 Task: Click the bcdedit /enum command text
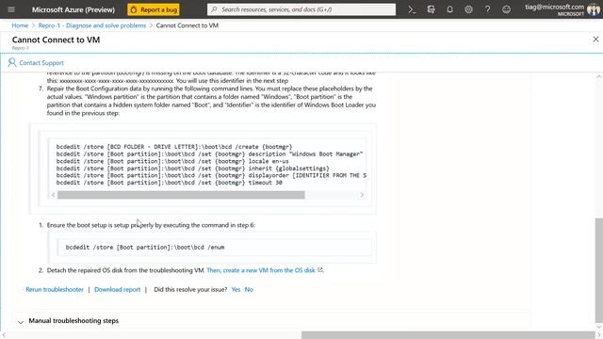[x=145, y=247]
